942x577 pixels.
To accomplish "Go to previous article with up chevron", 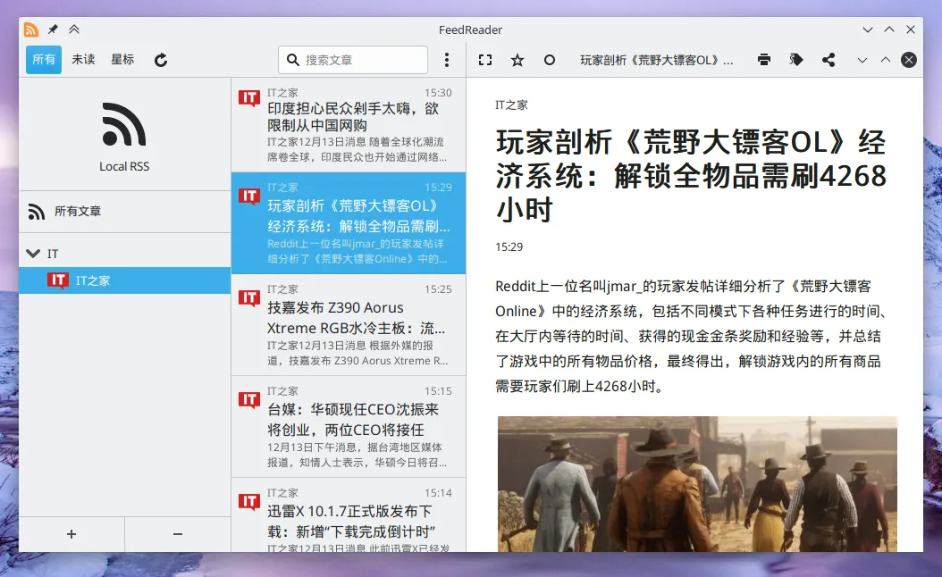I will 886,60.
